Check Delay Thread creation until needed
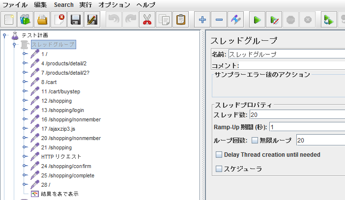Viewport: 345px width, 200px height. tap(219, 155)
